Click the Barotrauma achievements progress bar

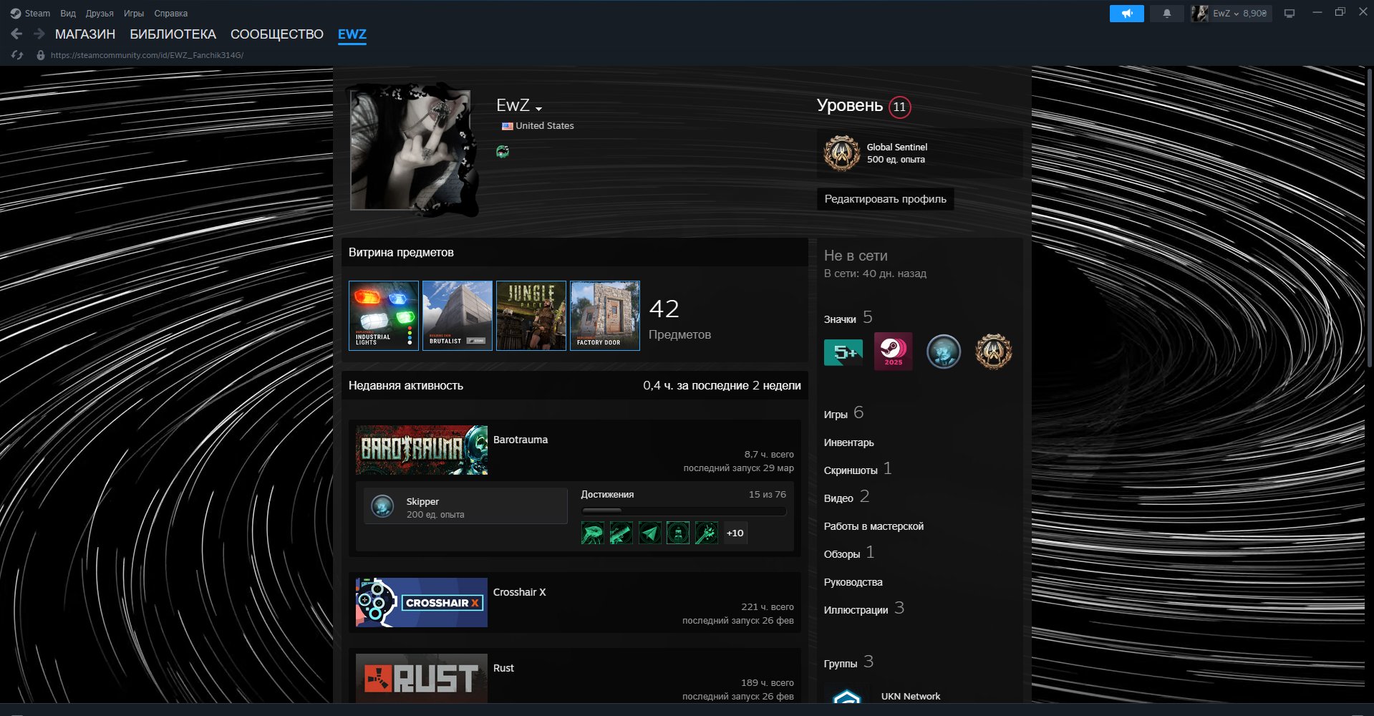coord(683,511)
